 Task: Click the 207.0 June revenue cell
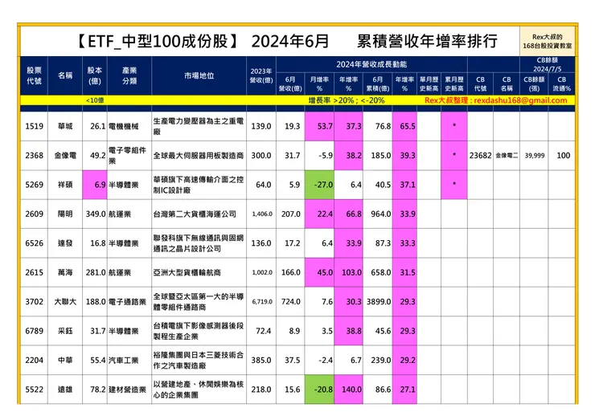point(290,214)
